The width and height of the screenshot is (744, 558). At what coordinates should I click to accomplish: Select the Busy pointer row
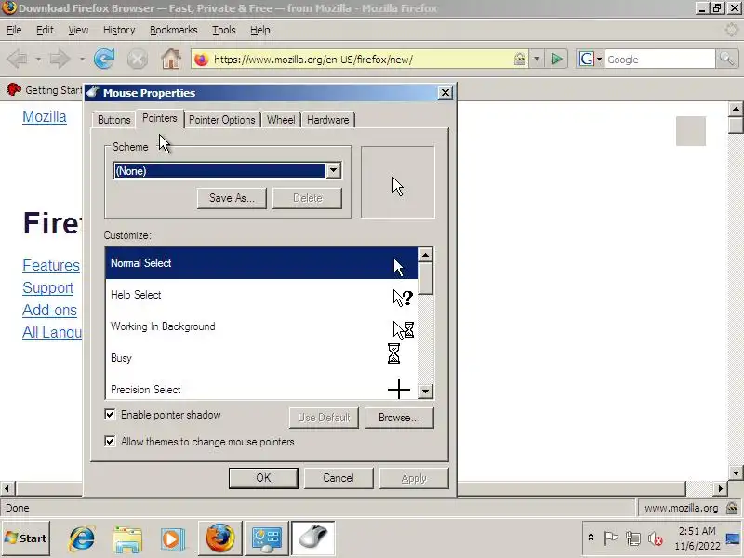261,358
